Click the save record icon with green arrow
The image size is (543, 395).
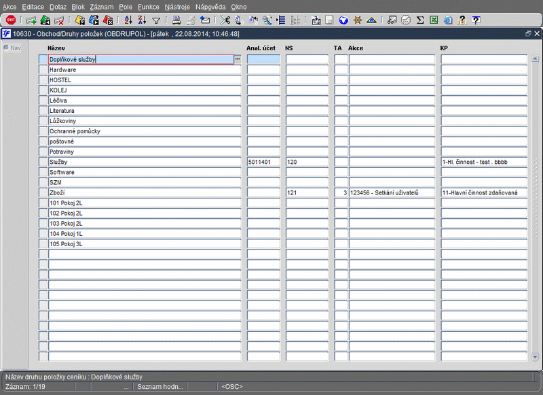pyautogui.click(x=45, y=20)
